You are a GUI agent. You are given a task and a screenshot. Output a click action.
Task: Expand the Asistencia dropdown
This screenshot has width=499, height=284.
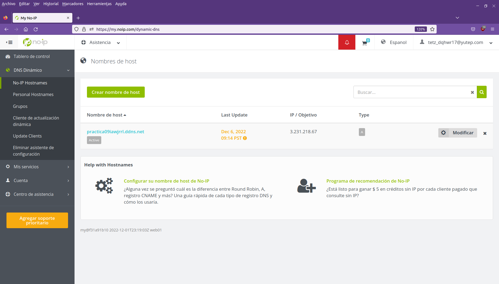coord(101,42)
